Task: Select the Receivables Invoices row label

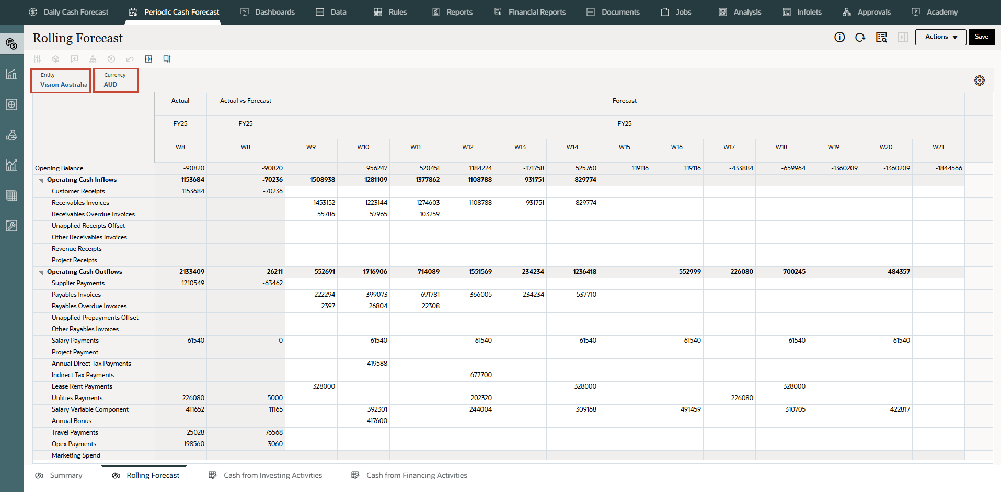Action: coord(80,203)
